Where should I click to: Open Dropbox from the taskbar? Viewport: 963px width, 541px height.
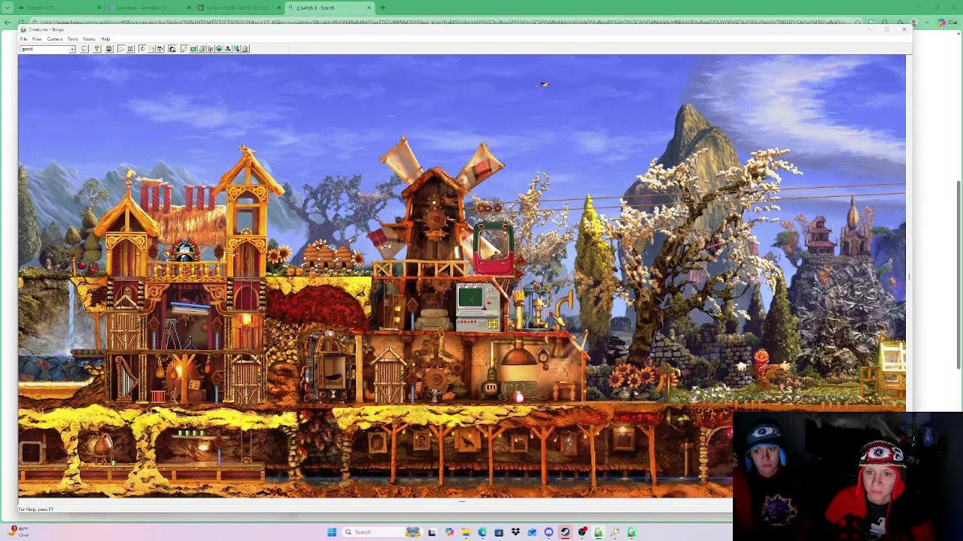pyautogui.click(x=515, y=532)
